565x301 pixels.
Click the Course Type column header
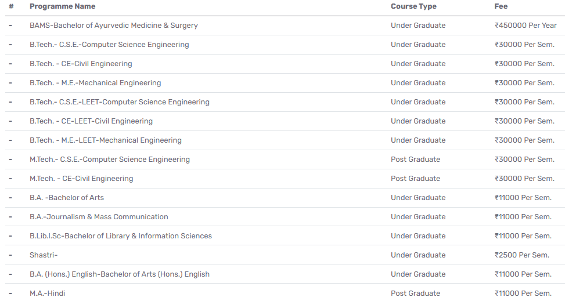[413, 6]
